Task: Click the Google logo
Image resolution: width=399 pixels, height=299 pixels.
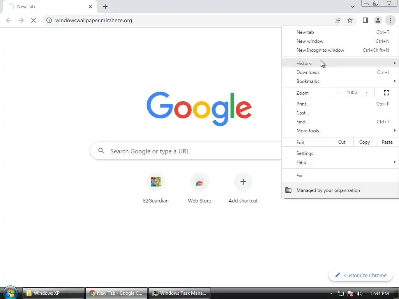Action: coord(199,109)
